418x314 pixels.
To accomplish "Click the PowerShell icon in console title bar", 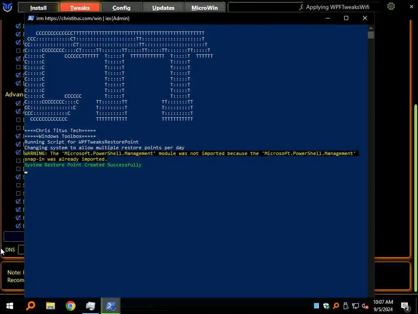I will (x=31, y=18).
